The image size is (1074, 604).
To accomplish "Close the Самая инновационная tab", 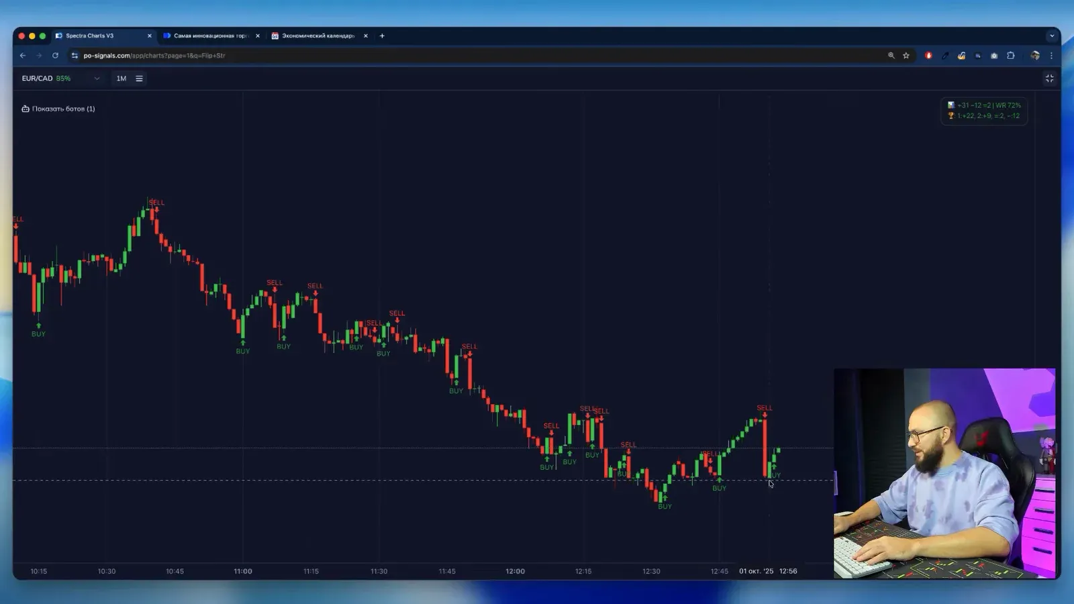I will tap(257, 36).
